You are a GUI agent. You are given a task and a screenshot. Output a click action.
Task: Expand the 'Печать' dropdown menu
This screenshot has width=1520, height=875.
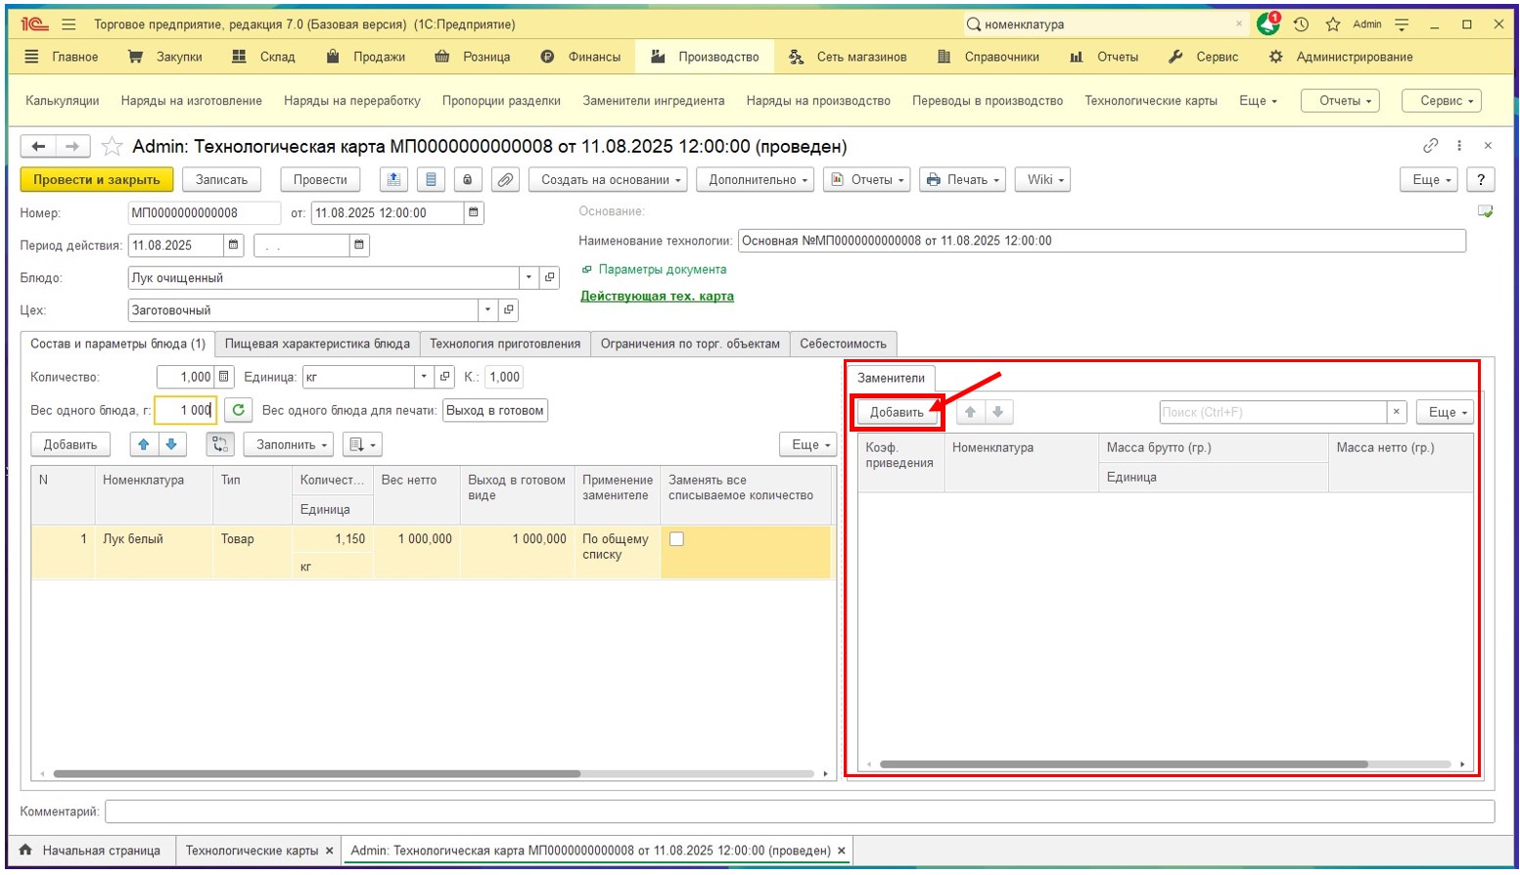964,180
